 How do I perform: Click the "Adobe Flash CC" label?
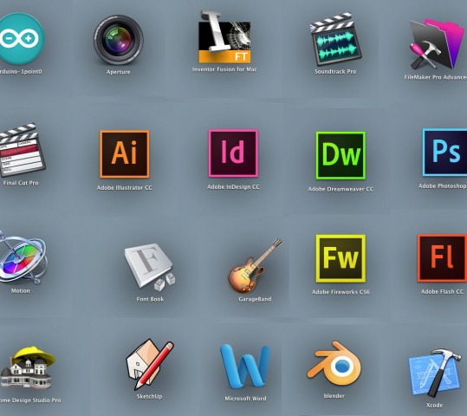click(442, 292)
